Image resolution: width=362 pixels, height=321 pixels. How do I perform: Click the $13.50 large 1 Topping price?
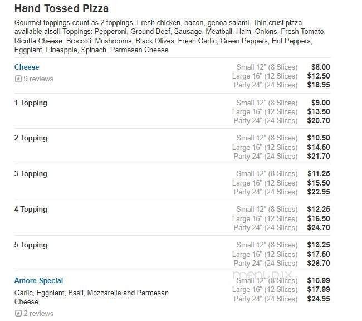coord(318,112)
